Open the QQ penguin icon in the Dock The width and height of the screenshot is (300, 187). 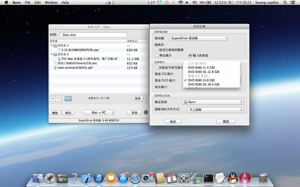pos(232,178)
